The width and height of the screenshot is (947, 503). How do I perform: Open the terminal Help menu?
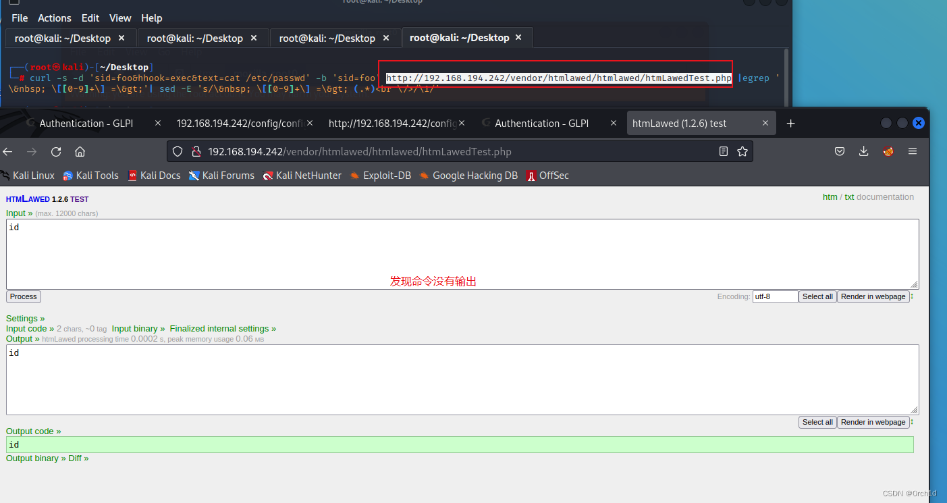click(x=152, y=18)
